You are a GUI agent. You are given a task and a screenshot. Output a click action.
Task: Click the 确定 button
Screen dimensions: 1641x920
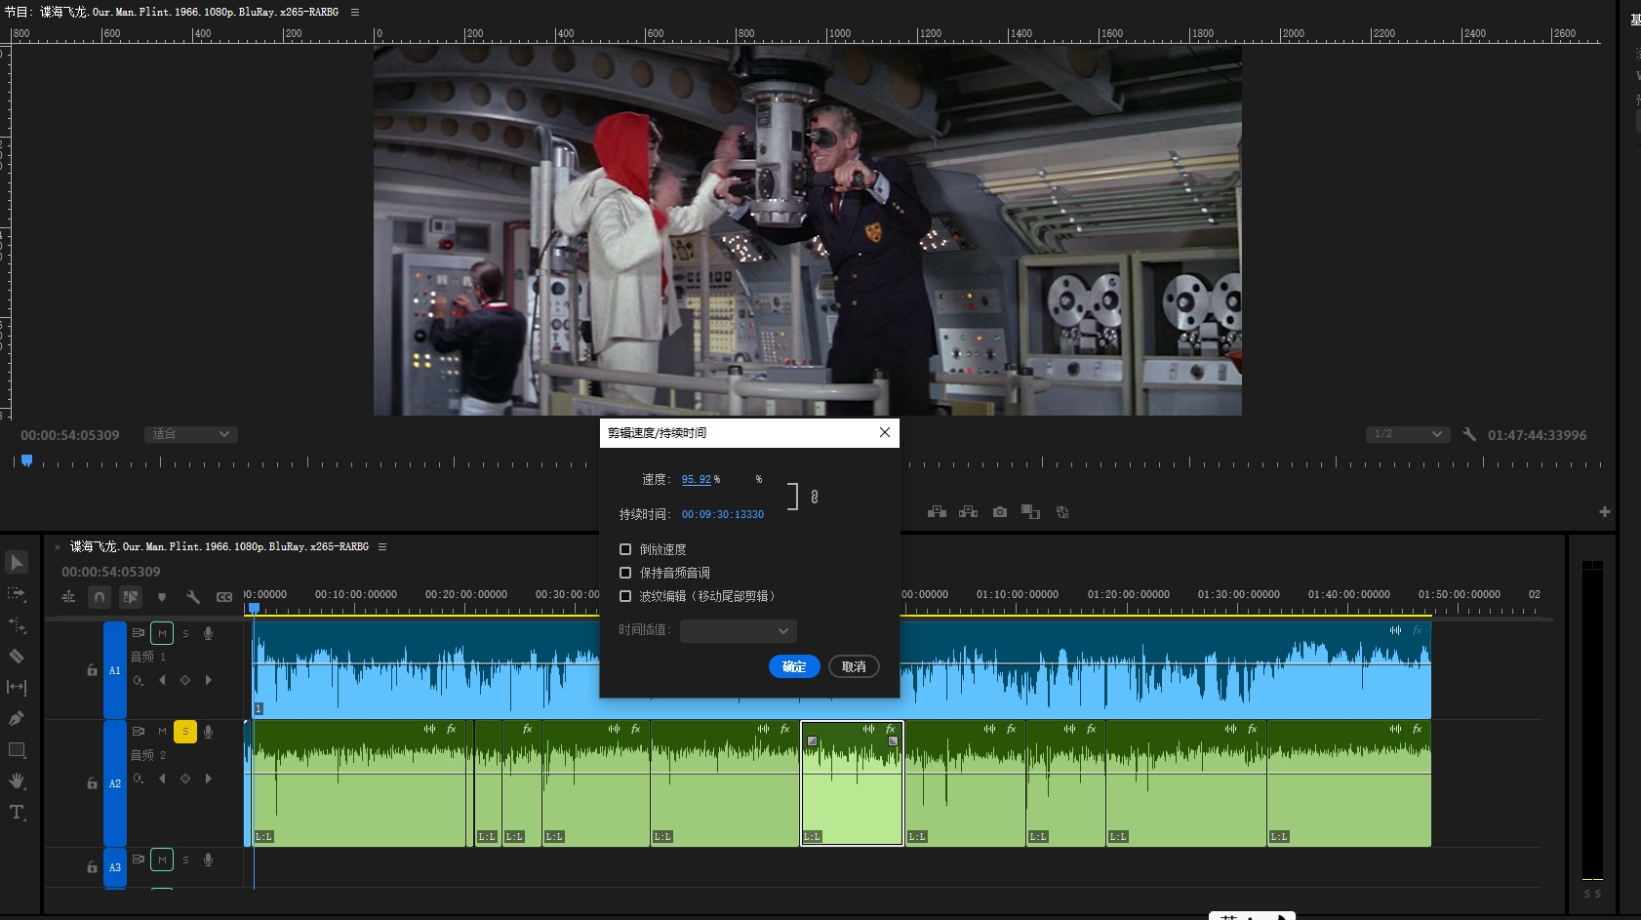(x=794, y=666)
